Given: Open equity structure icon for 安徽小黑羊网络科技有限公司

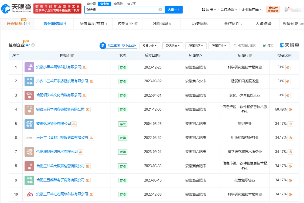Looking at the screenshot, I should pyautogui.click(x=84, y=67).
